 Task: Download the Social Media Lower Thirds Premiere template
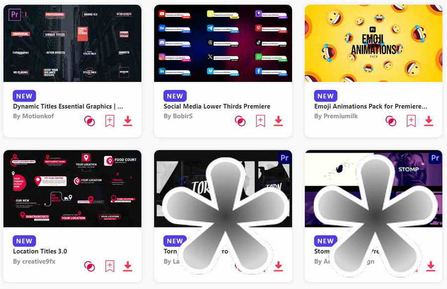click(278, 121)
